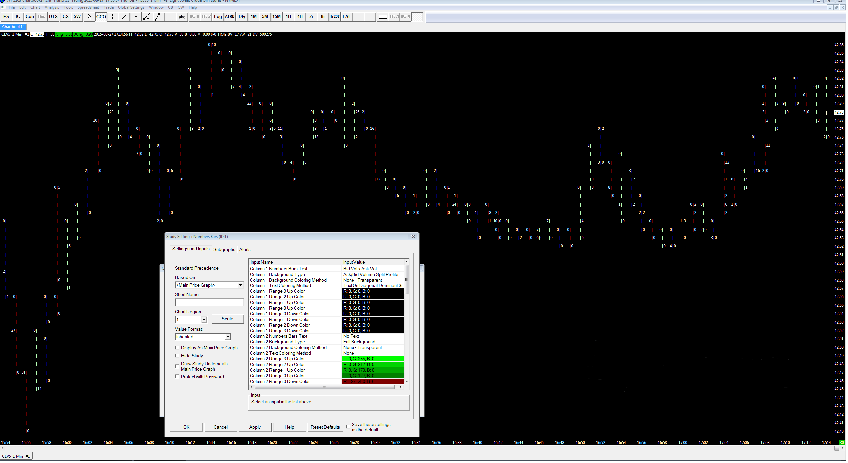Select the rectangle highlight tool
848x463 pixels.
[x=383, y=17]
